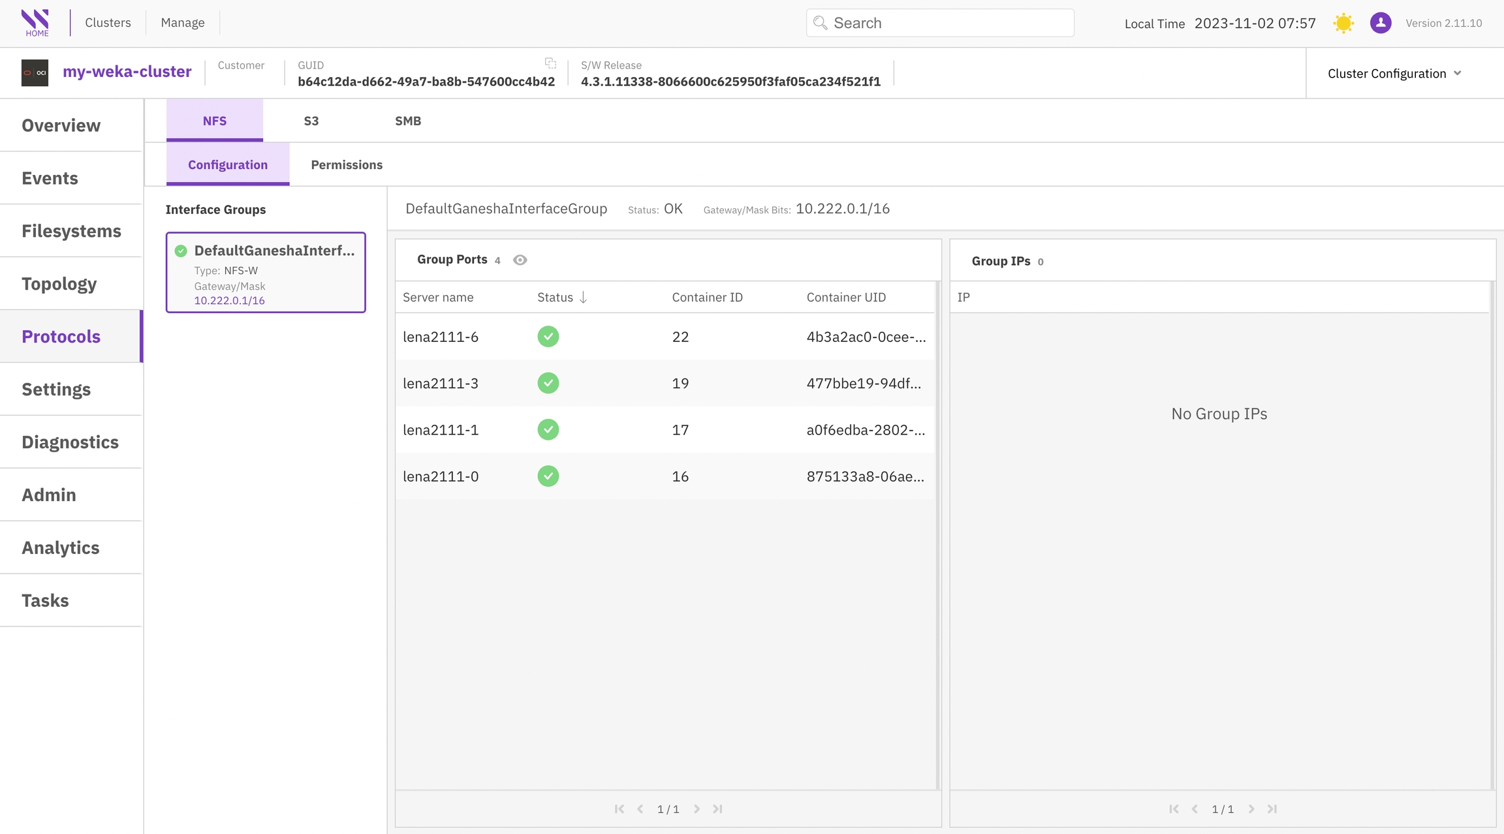The image size is (1504, 834).
Task: Switch to the S3 protocol tab
Action: (311, 121)
